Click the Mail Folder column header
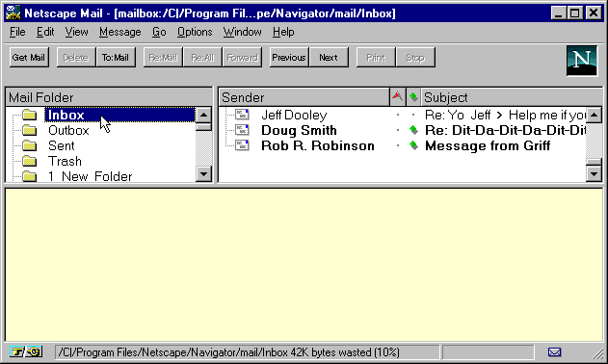 tap(109, 97)
